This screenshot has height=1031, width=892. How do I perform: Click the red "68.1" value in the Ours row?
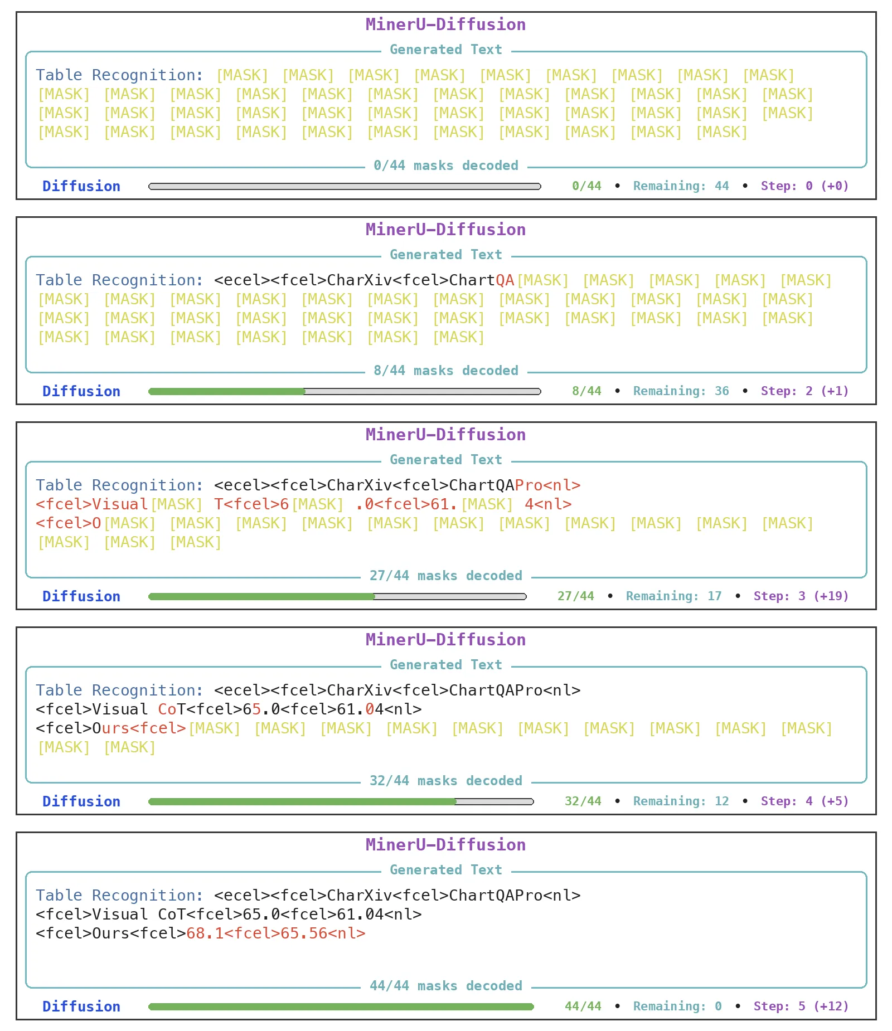pos(205,933)
